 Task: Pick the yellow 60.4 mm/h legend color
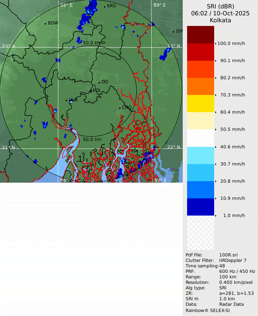tap(200, 103)
